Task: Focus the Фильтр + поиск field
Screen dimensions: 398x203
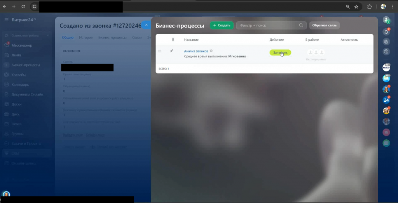Action: tap(271, 25)
